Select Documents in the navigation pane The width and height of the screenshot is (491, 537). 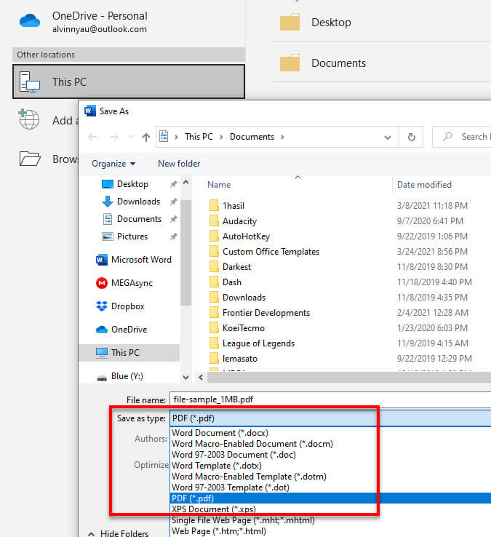[x=139, y=219]
